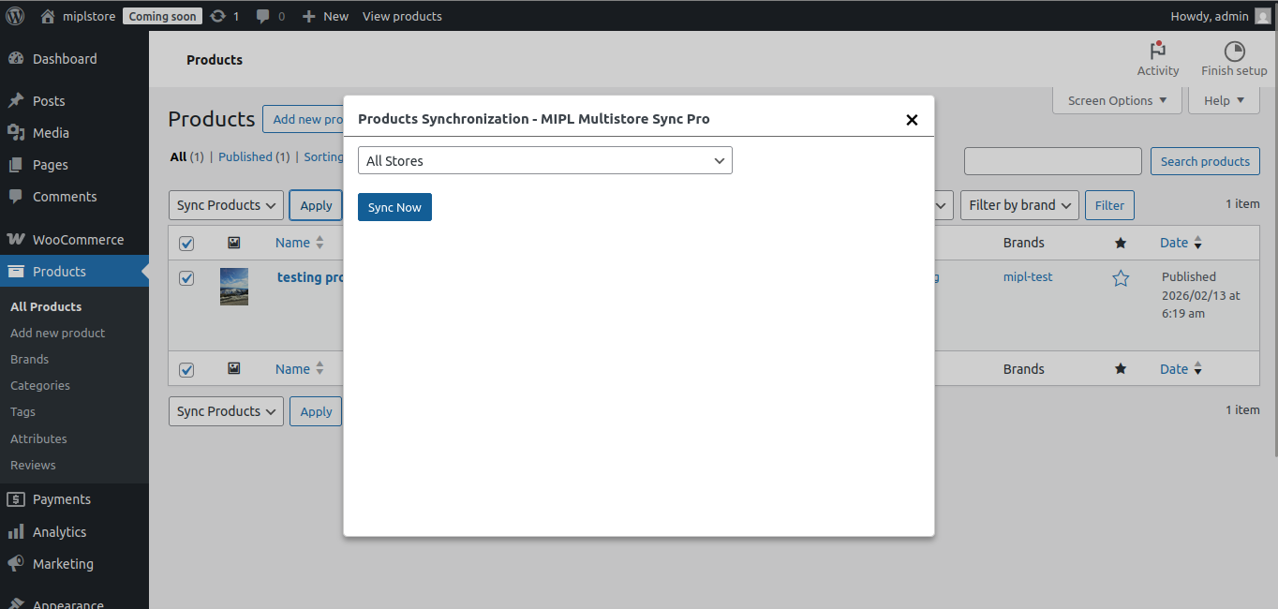Open the Activity flag icon
Screen dimensions: 1278x609
point(1158,52)
